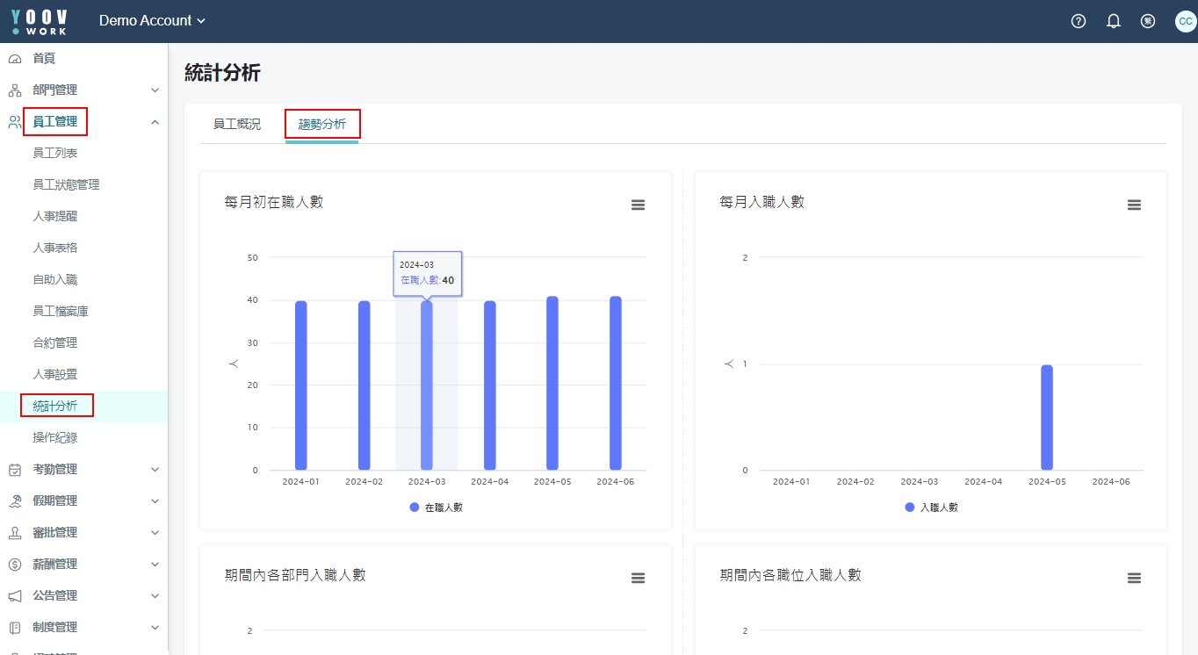This screenshot has width=1198, height=655.
Task: Open menu icon for 期間內各部門入職人數 chart
Action: click(x=639, y=578)
